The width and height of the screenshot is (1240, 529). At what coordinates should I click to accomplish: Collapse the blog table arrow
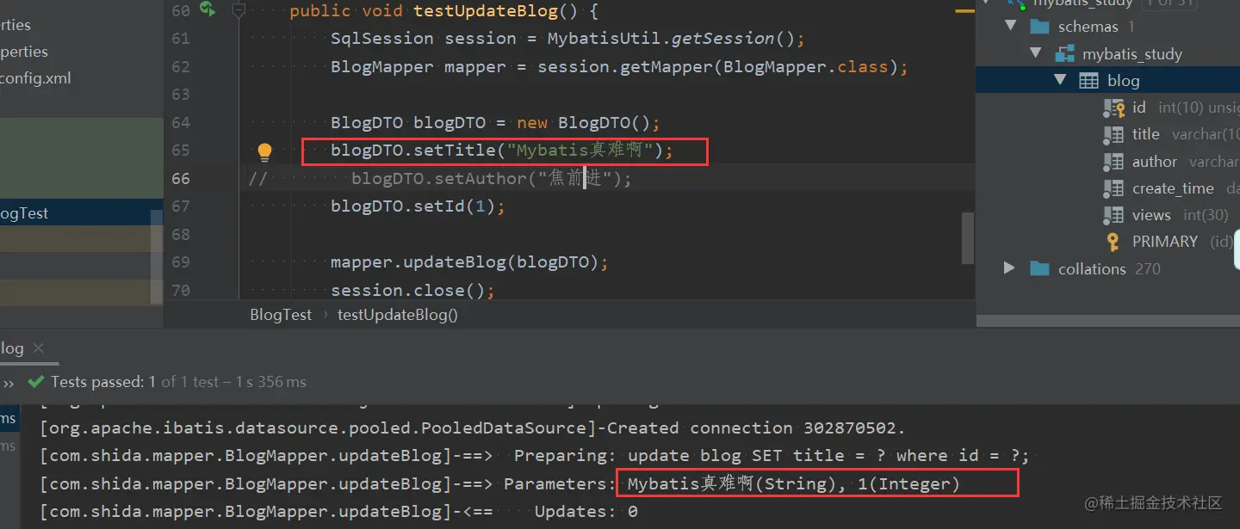(1060, 80)
